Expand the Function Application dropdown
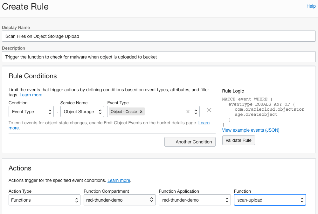The width and height of the screenshot is (318, 214). point(195,200)
